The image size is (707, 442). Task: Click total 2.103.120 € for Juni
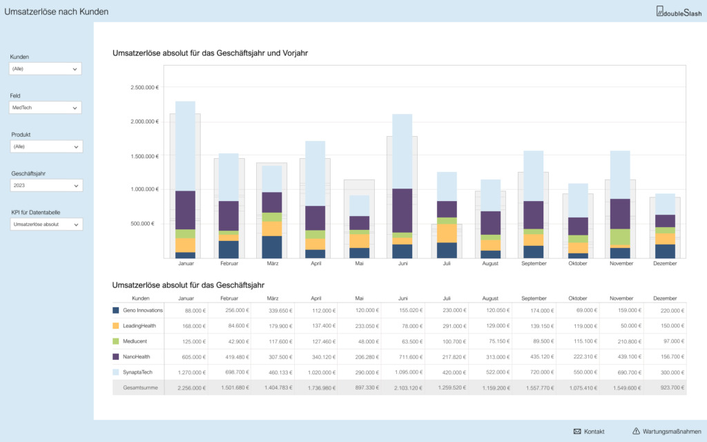click(x=408, y=388)
